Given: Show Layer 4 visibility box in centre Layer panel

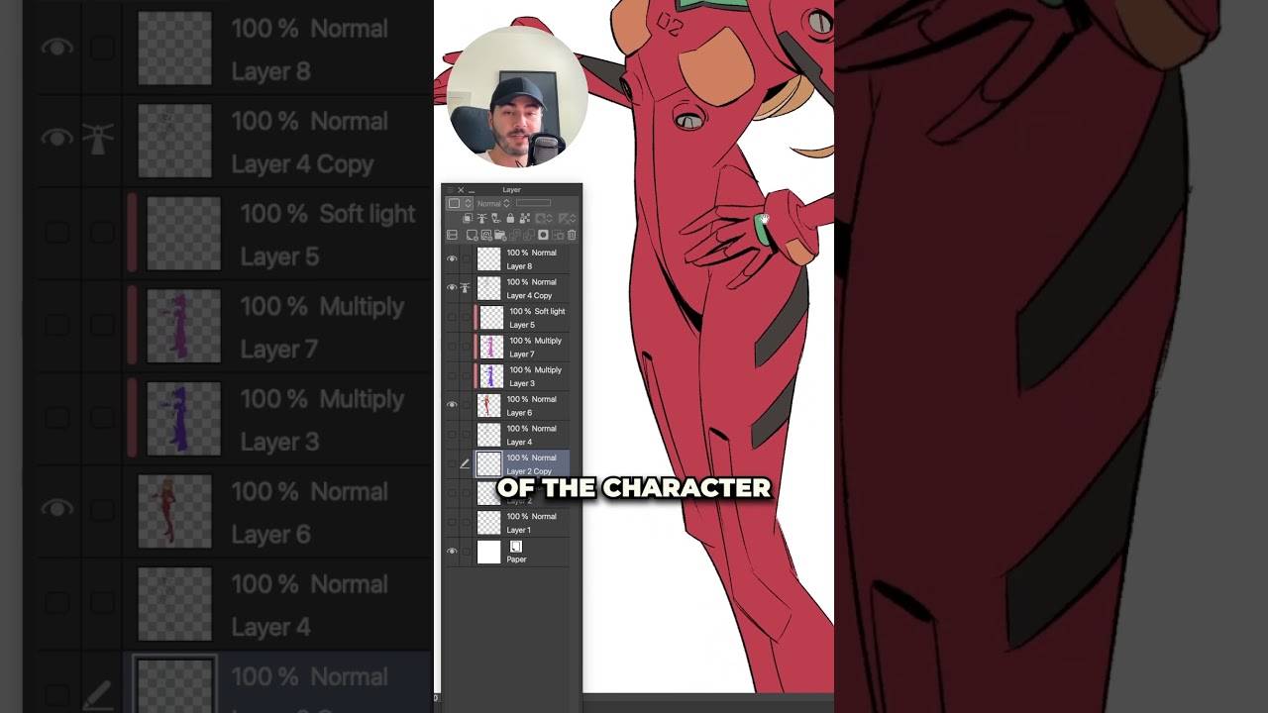Looking at the screenshot, I should (452, 435).
